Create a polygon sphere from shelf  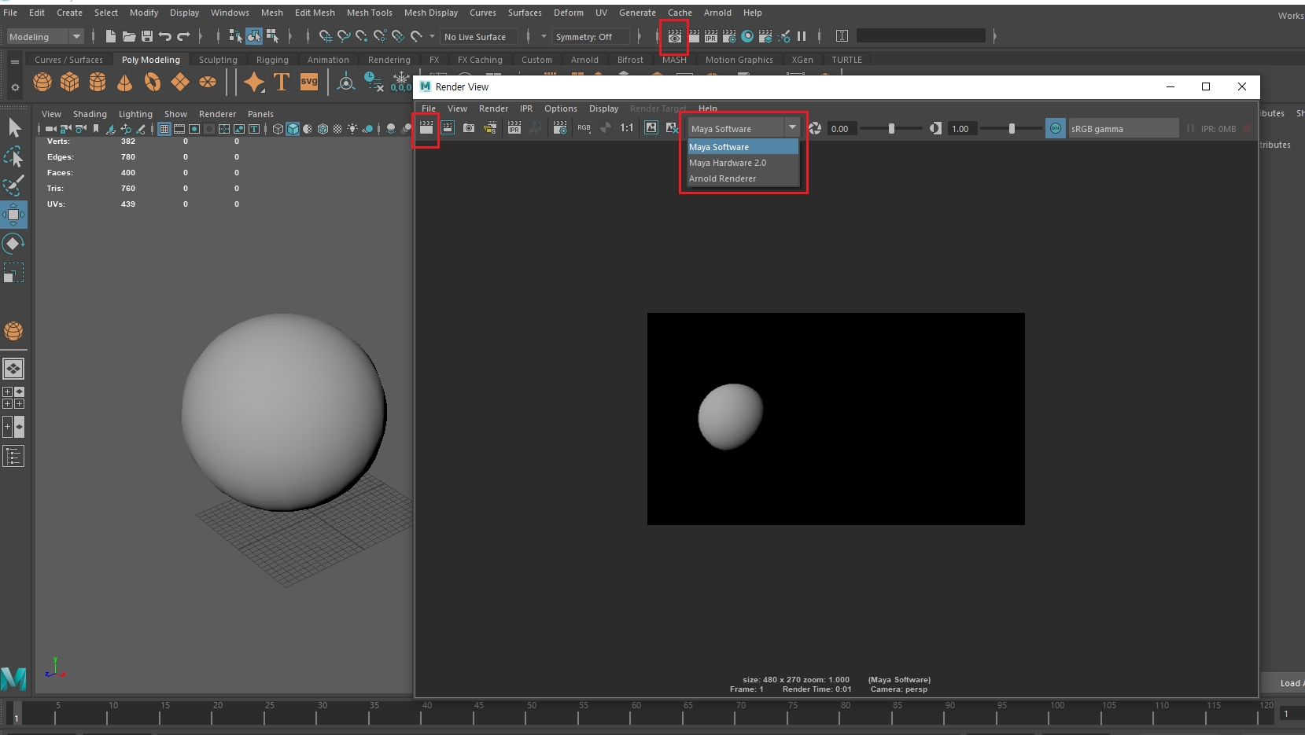42,82
